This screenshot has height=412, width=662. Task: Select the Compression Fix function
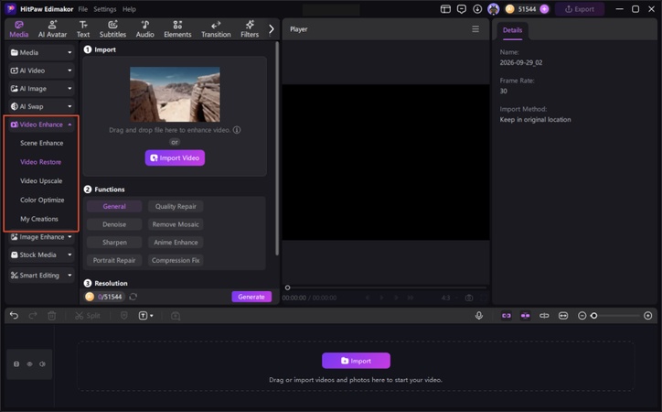click(x=176, y=260)
